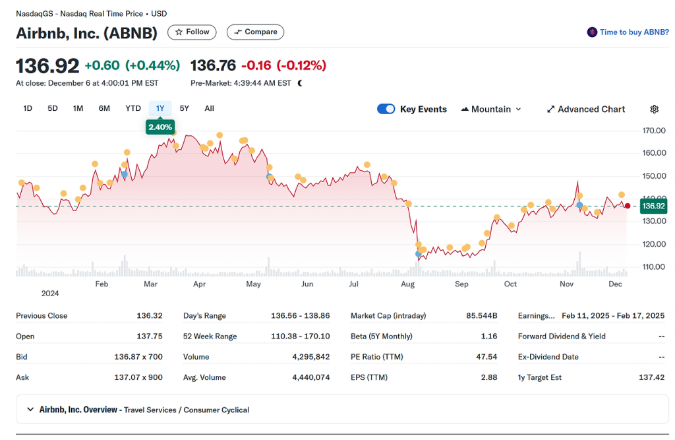Click the Ex-Dividend Date label
This screenshot has height=440, width=675.
tap(548, 358)
